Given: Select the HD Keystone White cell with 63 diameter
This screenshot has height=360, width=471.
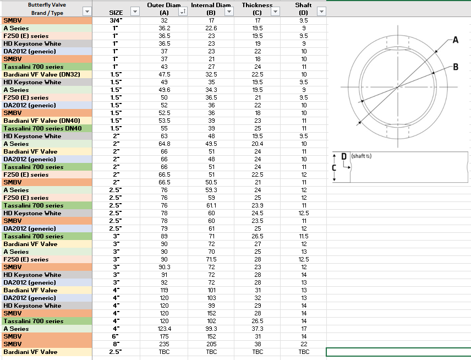Looking at the screenshot, I should (47, 136).
